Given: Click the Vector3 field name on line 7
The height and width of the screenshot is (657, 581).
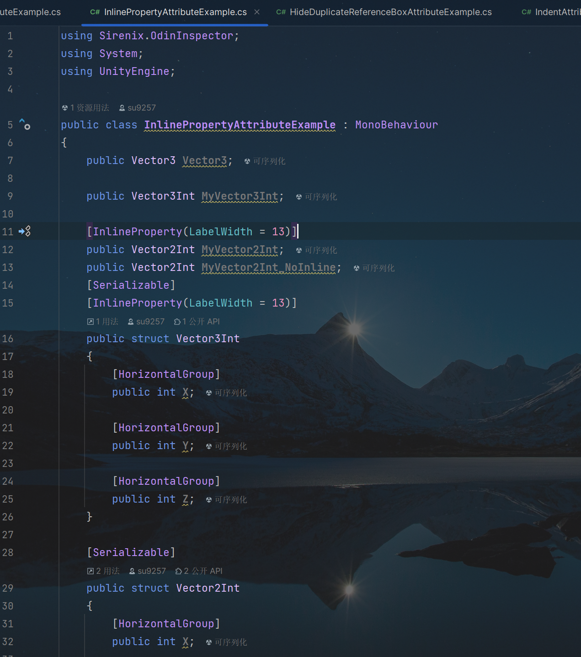Looking at the screenshot, I should [x=205, y=160].
